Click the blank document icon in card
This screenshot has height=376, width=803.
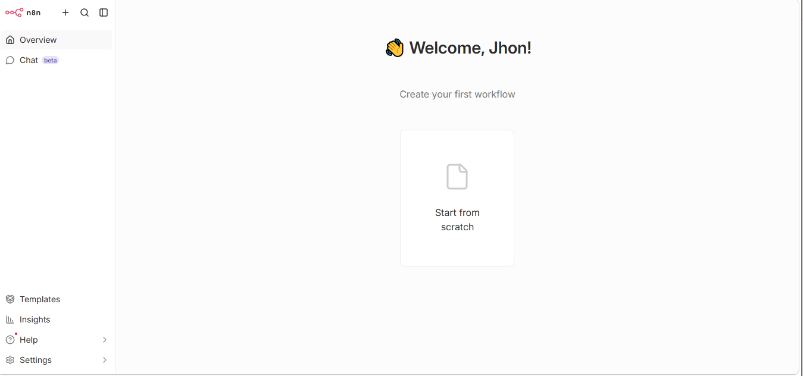457,177
